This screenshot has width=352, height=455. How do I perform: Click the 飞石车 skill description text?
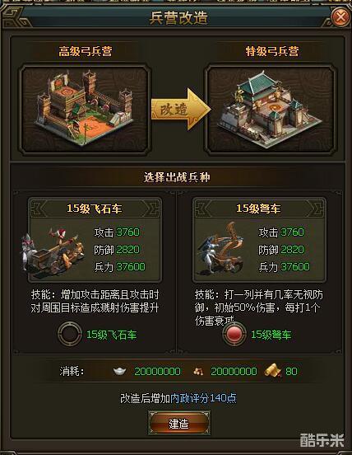coord(95,301)
